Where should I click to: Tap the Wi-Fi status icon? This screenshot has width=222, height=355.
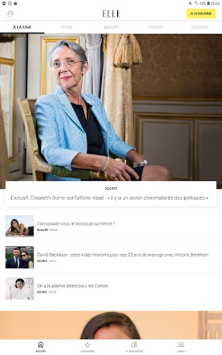(x=196, y=4)
